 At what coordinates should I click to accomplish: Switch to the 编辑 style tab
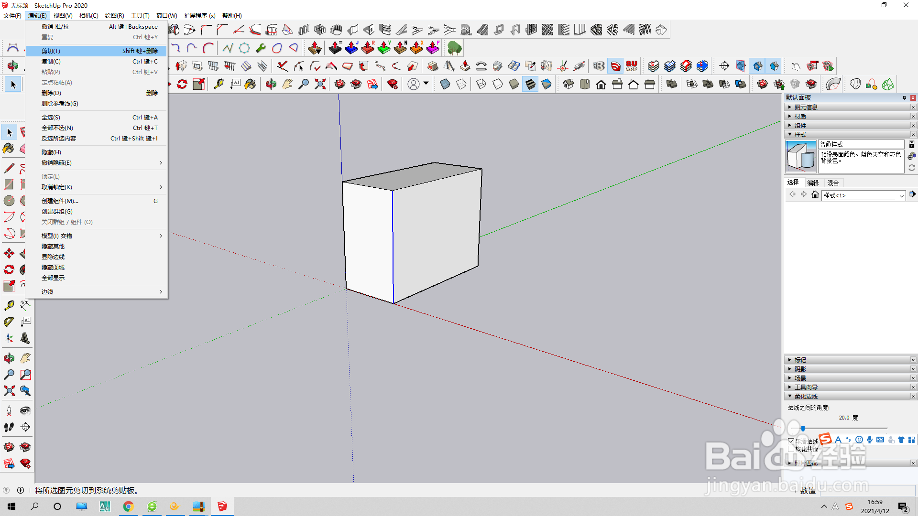(x=813, y=183)
